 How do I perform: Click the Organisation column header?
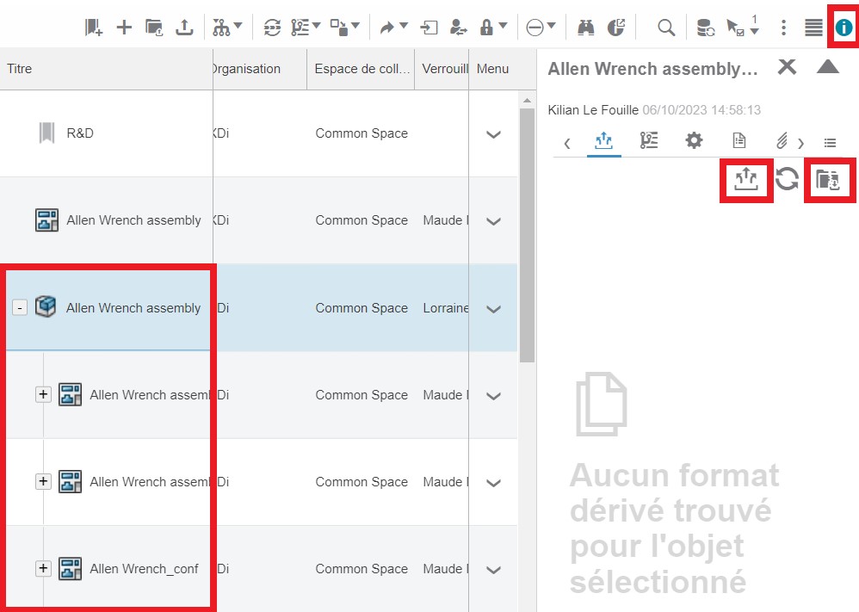(248, 69)
